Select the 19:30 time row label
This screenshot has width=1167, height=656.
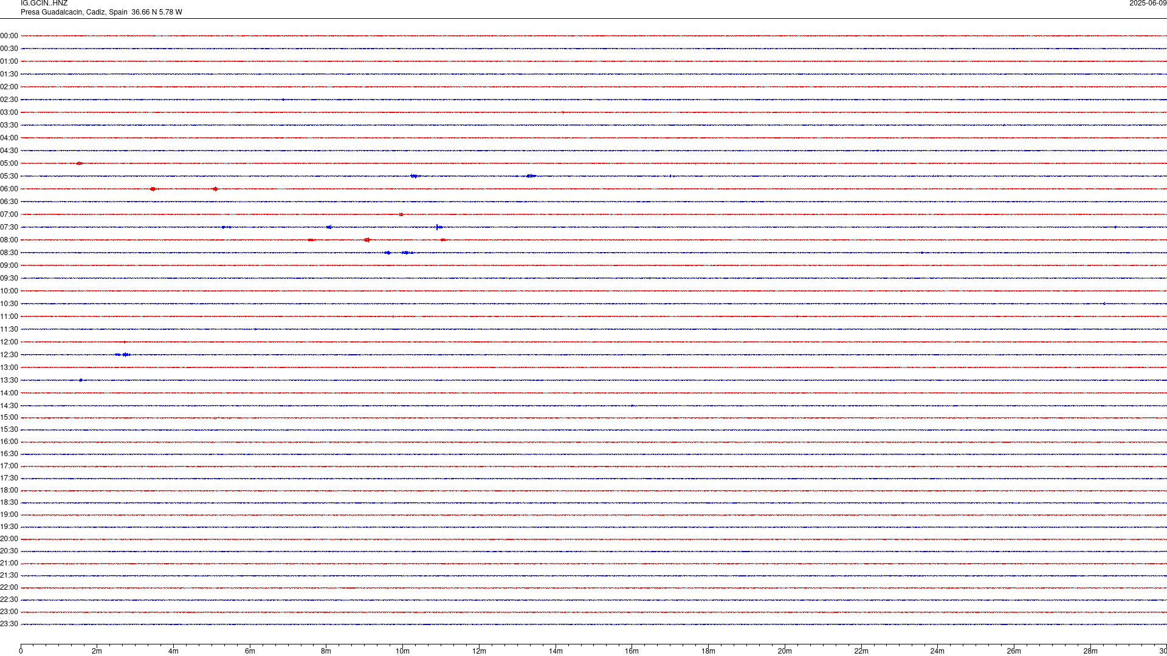pyautogui.click(x=9, y=527)
